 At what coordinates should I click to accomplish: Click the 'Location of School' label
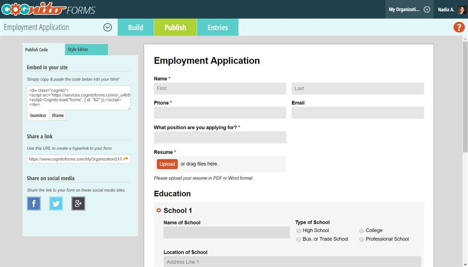(186, 252)
